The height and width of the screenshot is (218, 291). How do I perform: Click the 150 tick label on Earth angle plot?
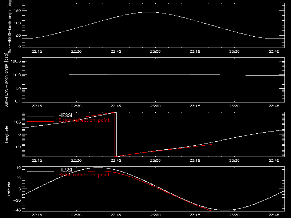click(17, 11)
